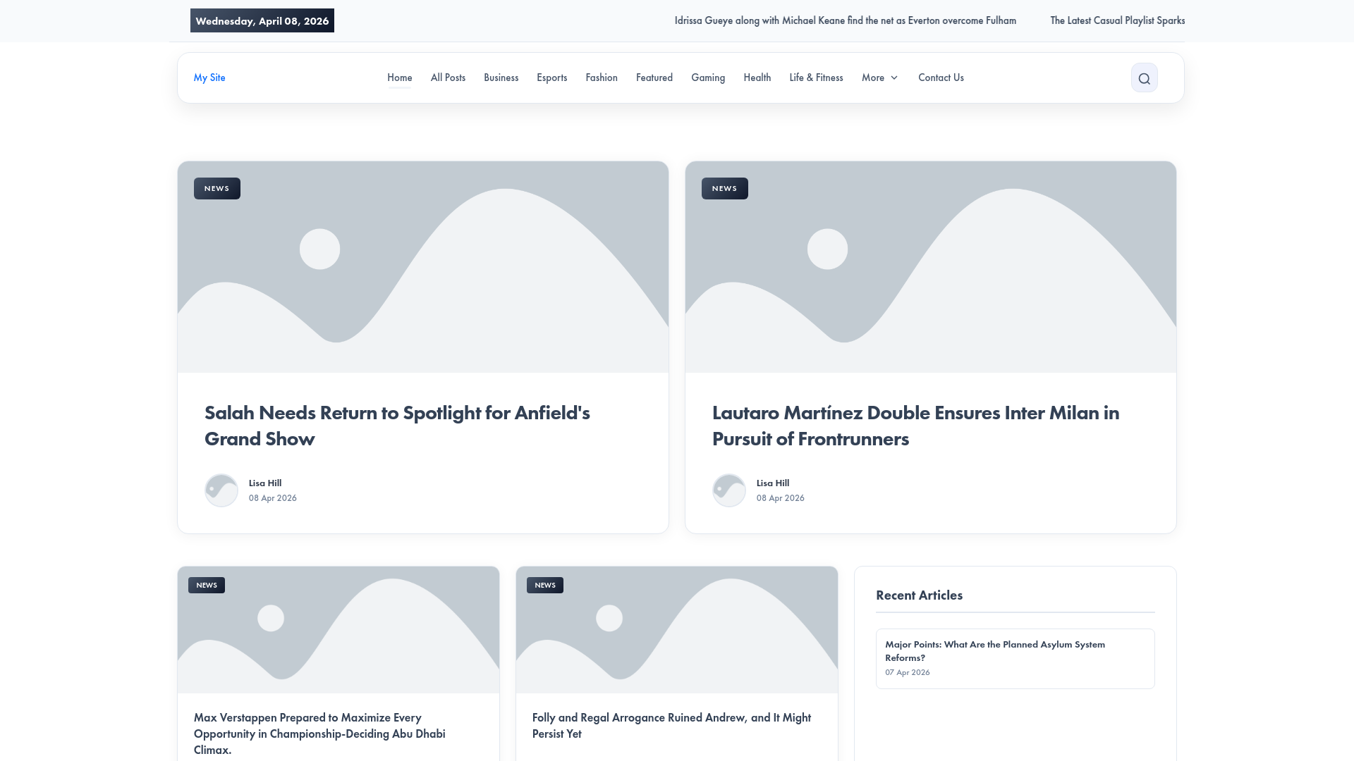Open Folly and Regal Arrogance article title
The width and height of the screenshot is (1354, 761).
pyautogui.click(x=671, y=725)
